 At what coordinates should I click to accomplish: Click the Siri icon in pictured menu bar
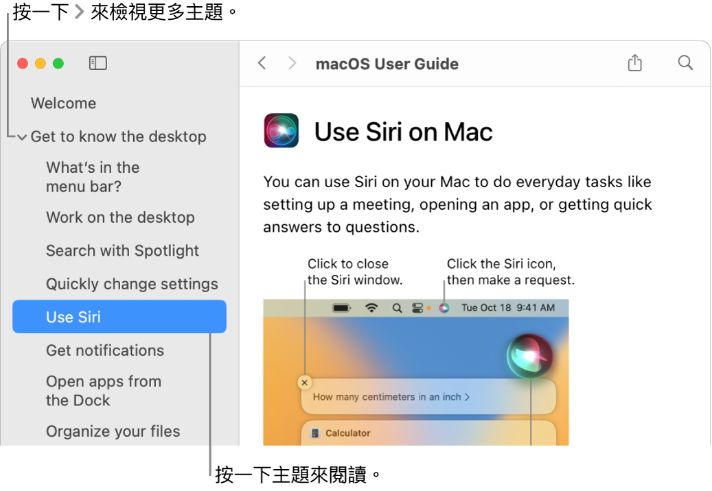pos(444,308)
